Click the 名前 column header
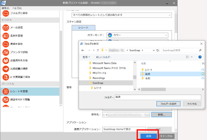Image resolution: width=207 pixels, height=140 pixels. [x=143, y=64]
